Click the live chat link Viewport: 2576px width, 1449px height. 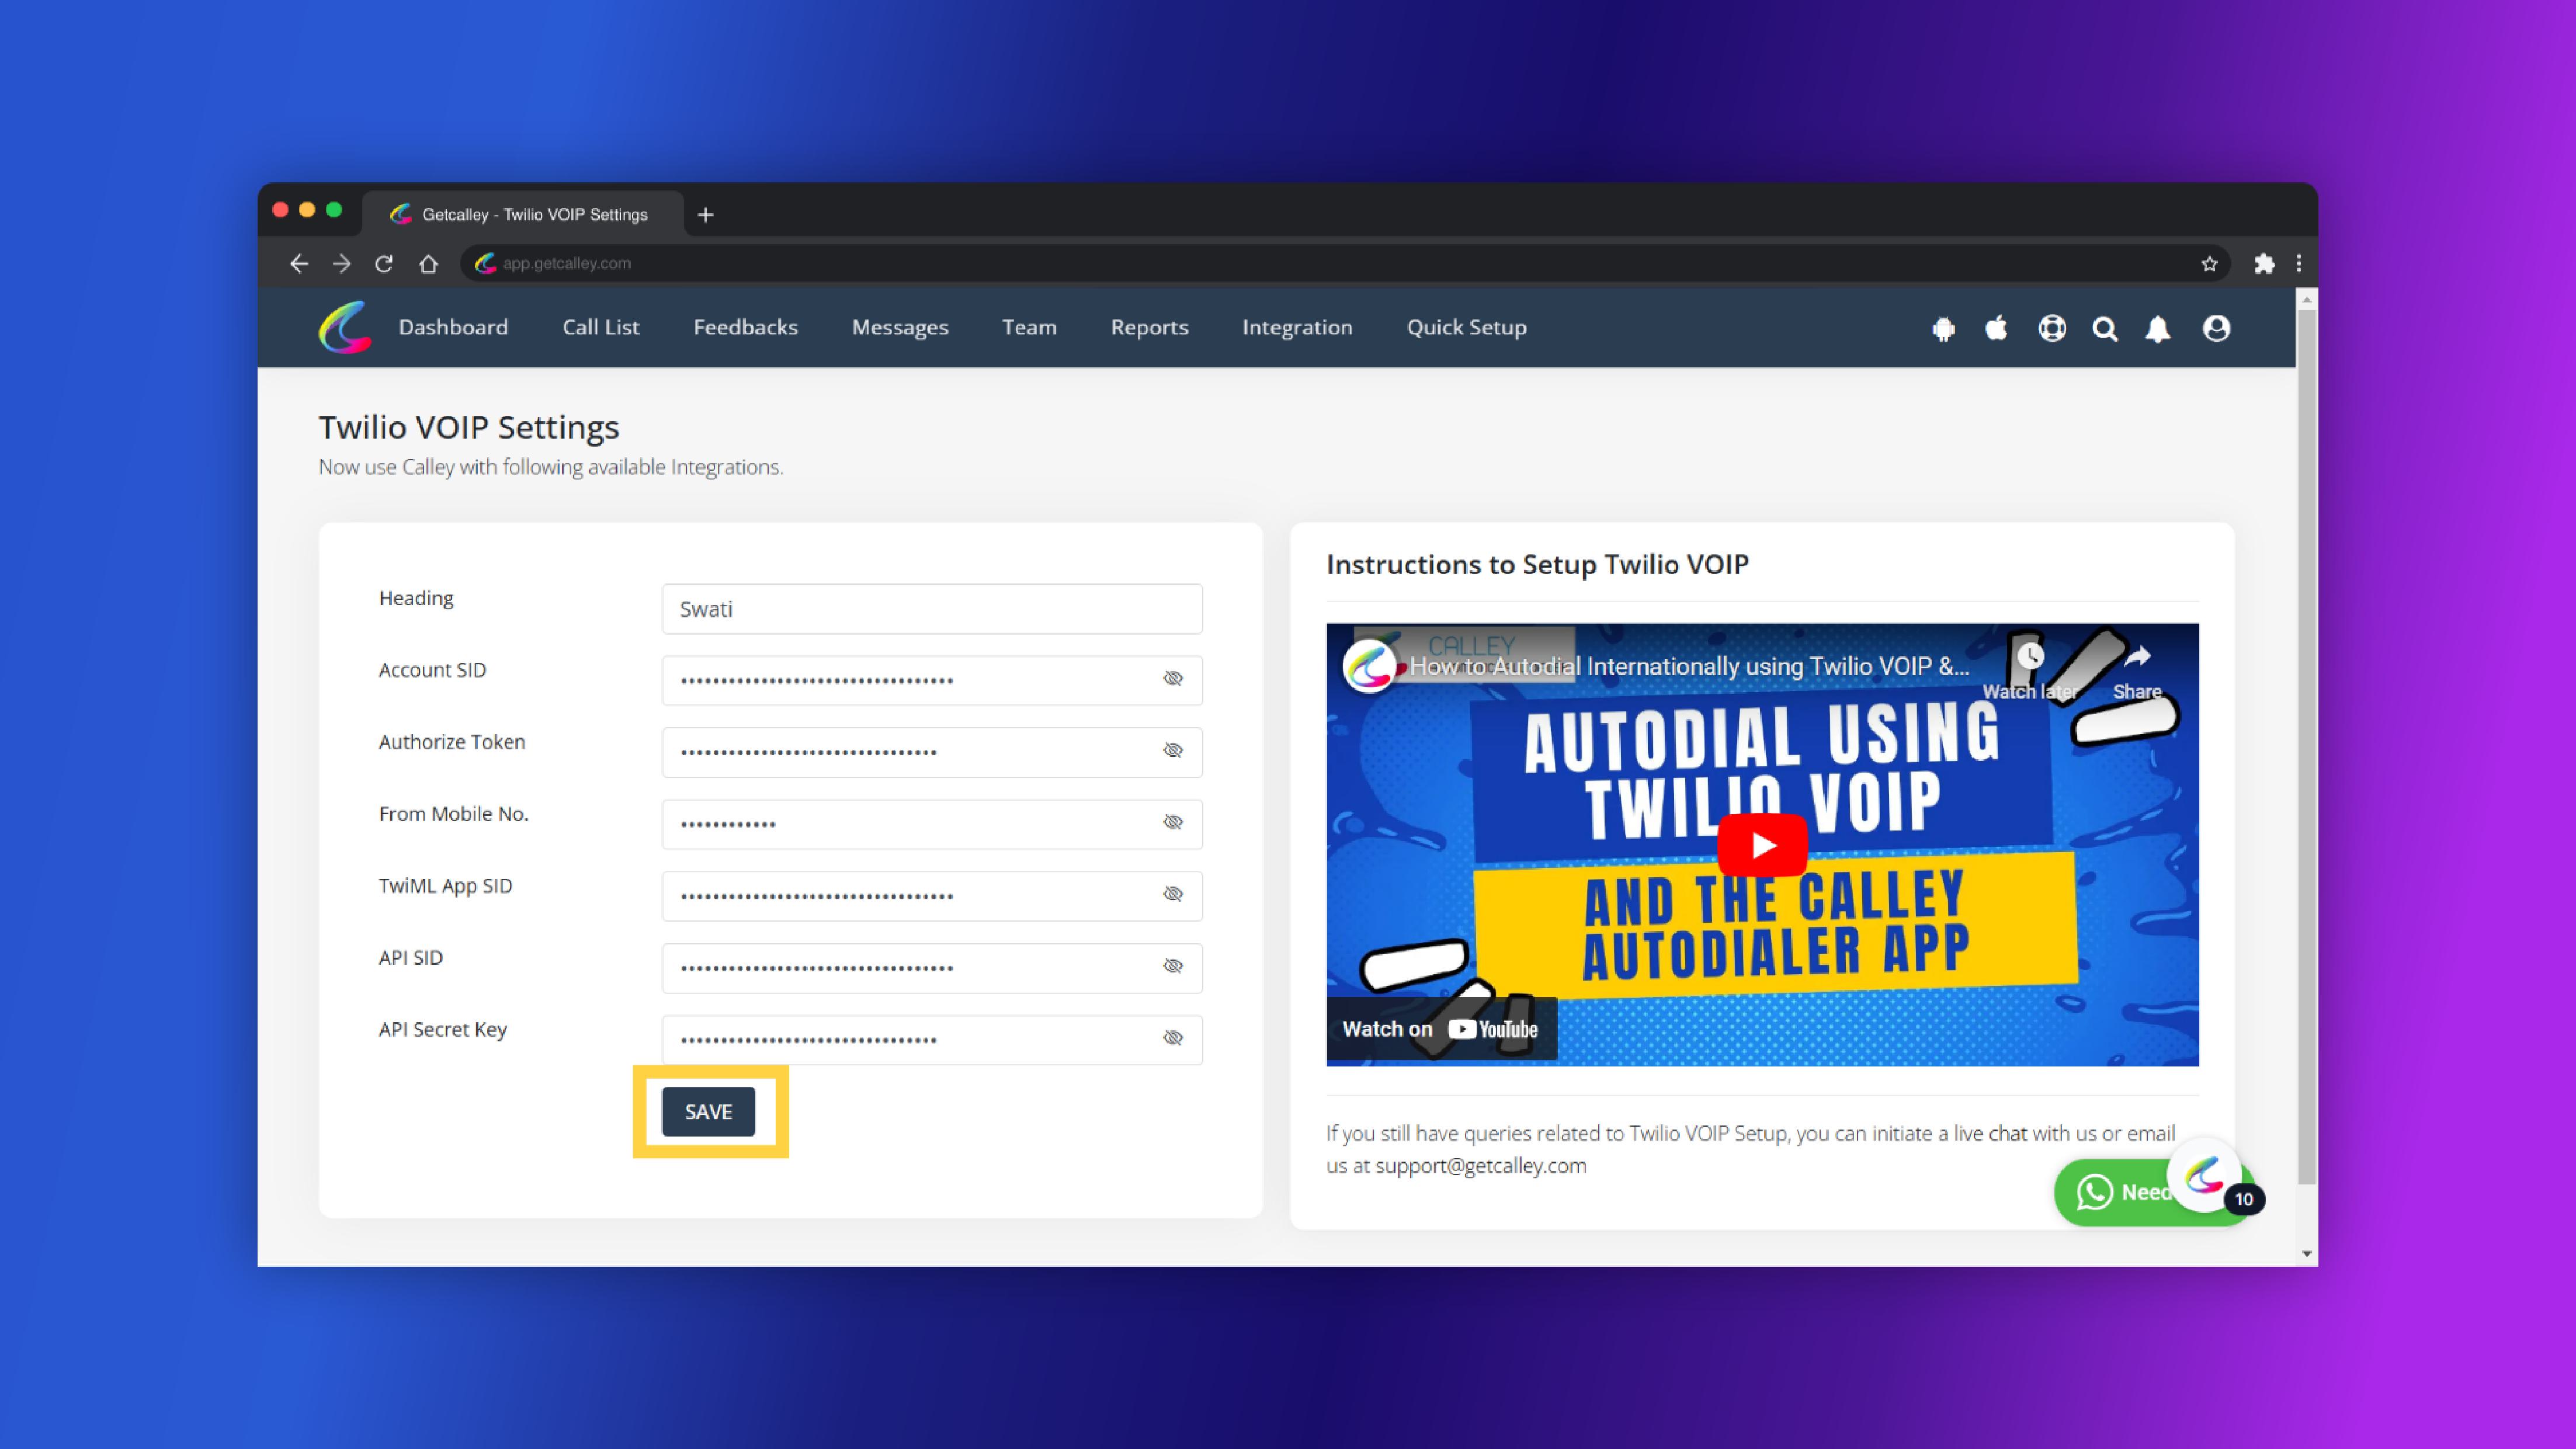click(1990, 1133)
